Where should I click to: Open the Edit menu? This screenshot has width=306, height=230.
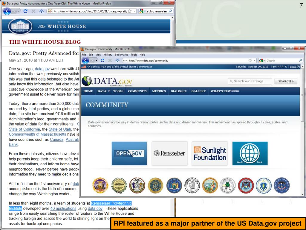91,55
